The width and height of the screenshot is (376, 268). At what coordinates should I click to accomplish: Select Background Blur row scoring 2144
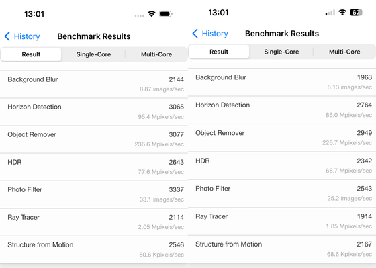pyautogui.click(x=94, y=84)
